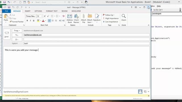Select the MESSAGE ribbon tab

click(x=17, y=11)
